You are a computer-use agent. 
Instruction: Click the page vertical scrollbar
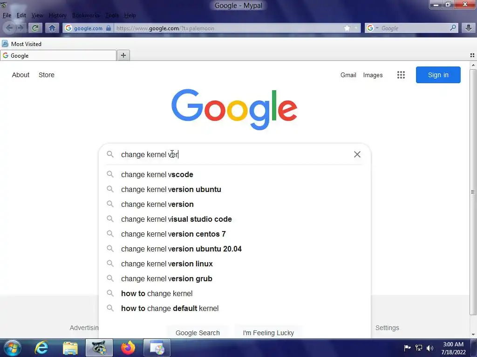point(473,192)
